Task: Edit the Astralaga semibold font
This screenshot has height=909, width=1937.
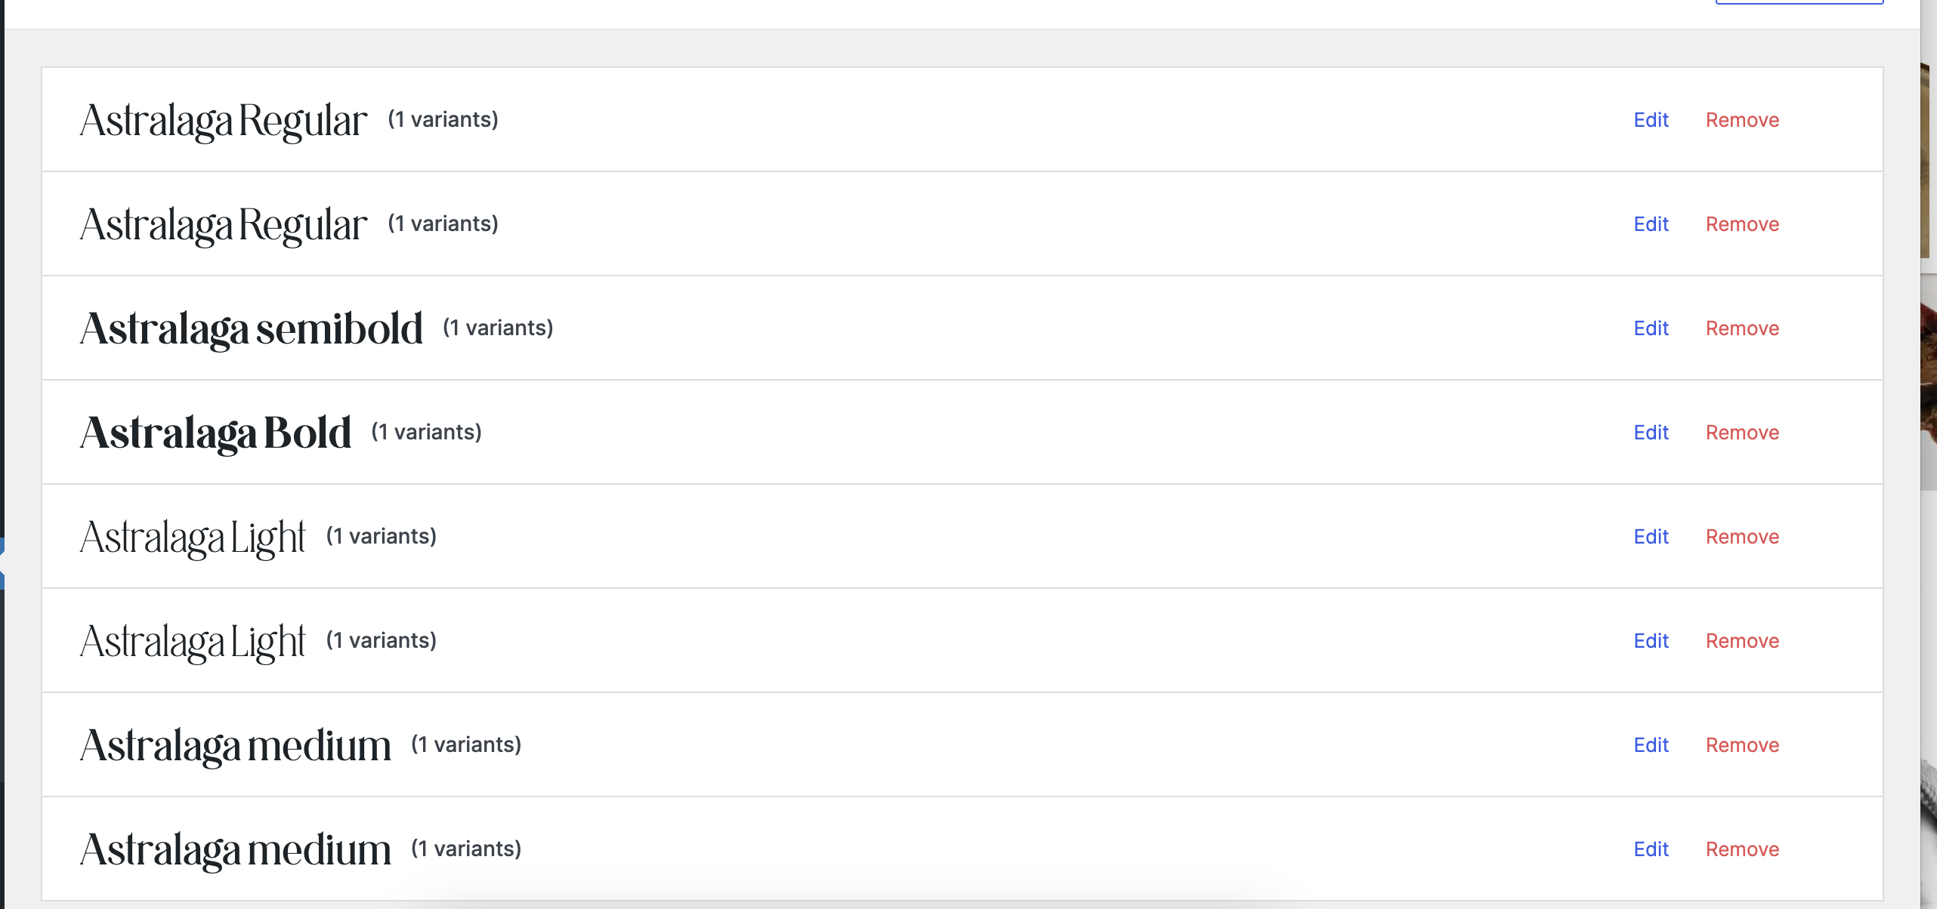Action: 1651,328
